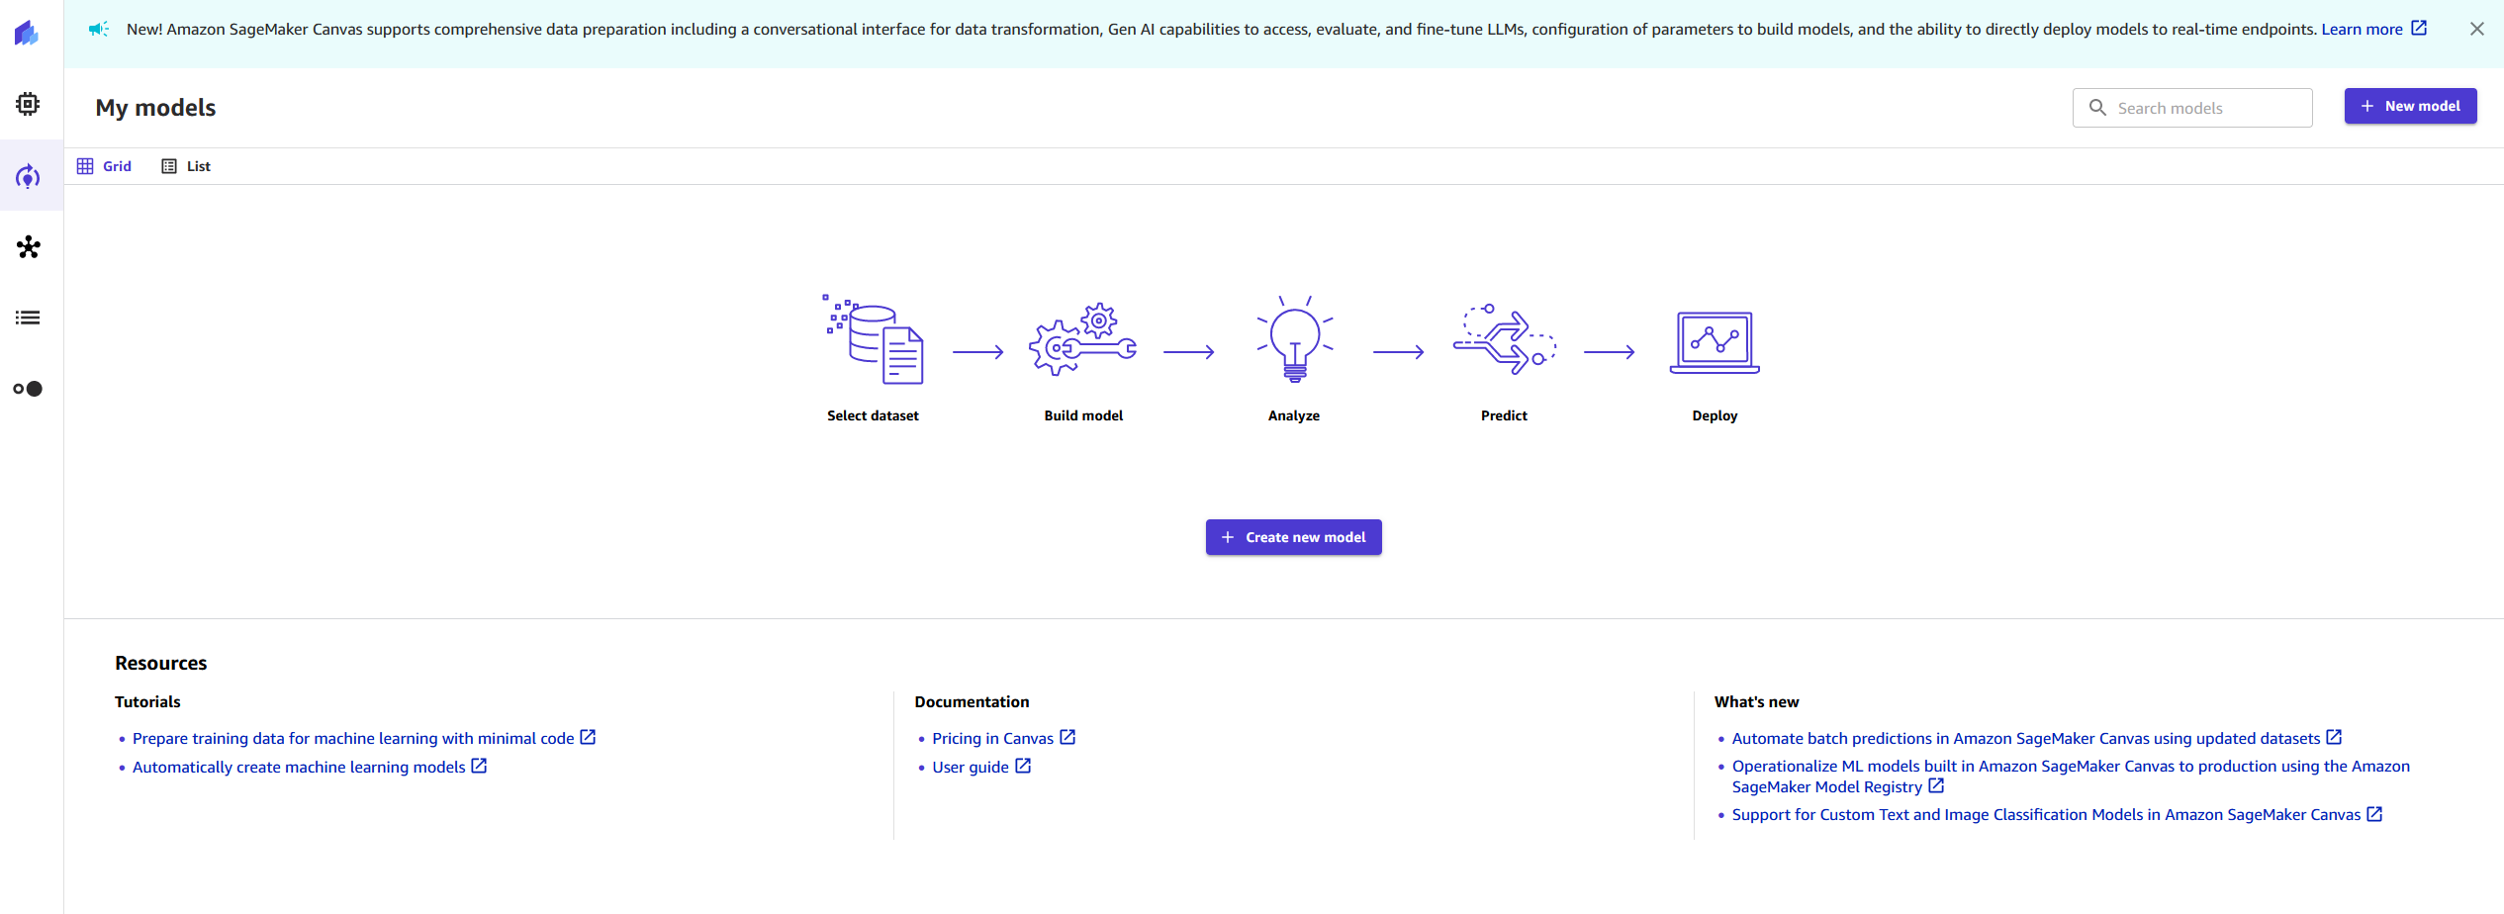This screenshot has width=2504, height=914.
Task: Click inside the Search models field
Action: point(2192,108)
